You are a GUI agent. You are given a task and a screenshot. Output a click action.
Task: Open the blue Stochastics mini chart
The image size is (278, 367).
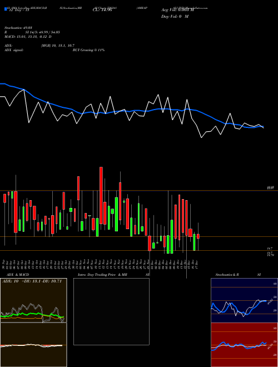[244, 300]
